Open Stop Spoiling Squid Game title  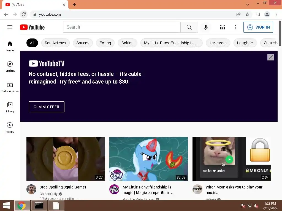pos(63,187)
